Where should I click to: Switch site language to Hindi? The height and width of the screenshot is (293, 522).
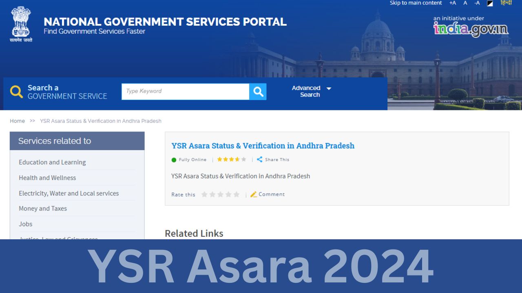506,3
